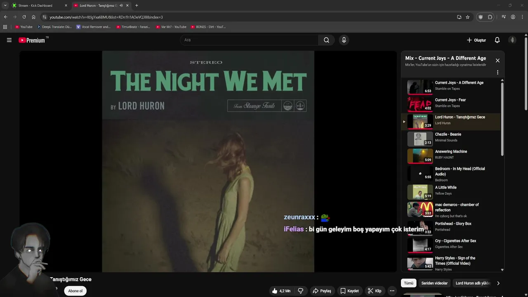Play mac demarco chamber of reflection
The width and height of the screenshot is (528, 297).
coord(451,210)
